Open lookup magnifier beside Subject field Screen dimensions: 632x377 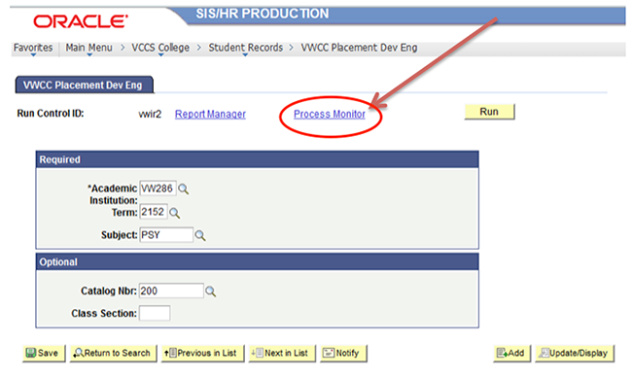(200, 235)
